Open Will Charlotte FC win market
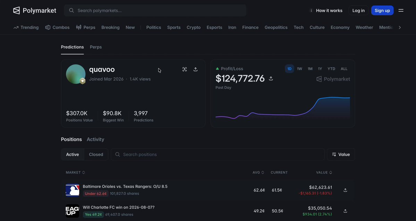Viewport: 416px width, 221px height. tap(119, 207)
